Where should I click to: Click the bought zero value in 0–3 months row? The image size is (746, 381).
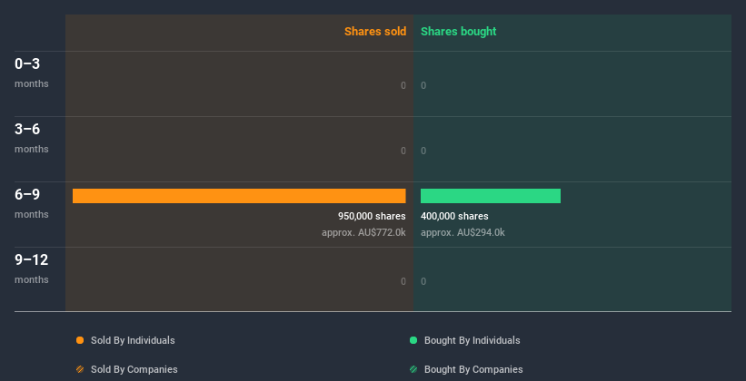click(x=423, y=85)
